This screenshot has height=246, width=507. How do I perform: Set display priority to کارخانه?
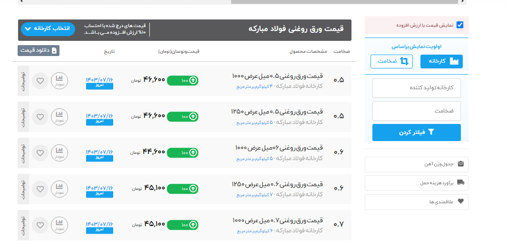pos(441,61)
